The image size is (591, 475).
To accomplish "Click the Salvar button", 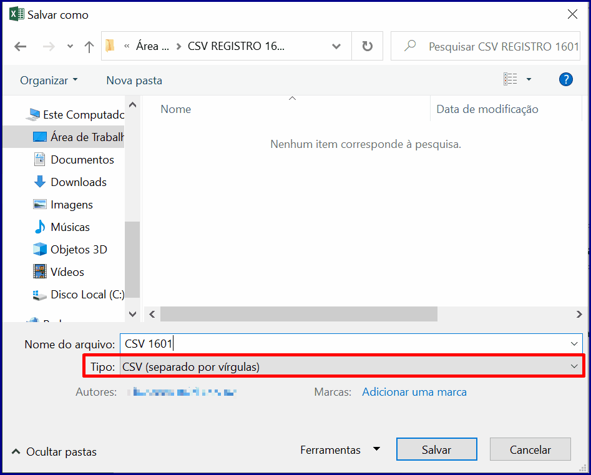I will point(436,449).
